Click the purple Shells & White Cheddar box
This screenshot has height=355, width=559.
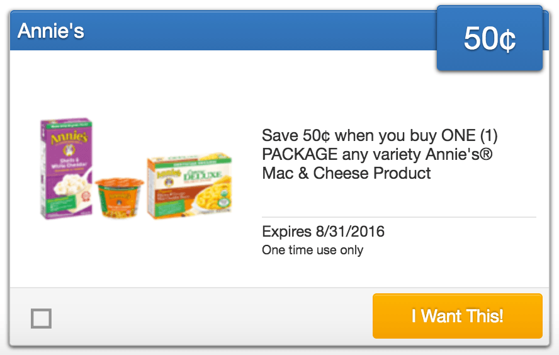coord(65,169)
